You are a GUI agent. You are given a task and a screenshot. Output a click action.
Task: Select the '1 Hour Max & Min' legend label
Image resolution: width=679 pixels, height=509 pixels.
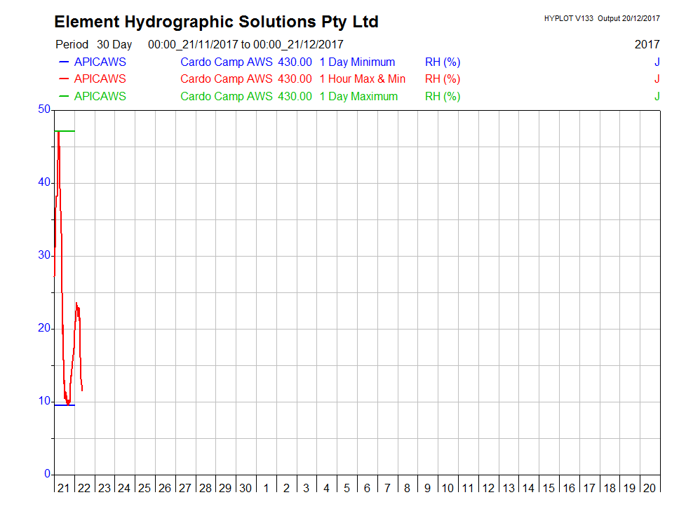[x=362, y=79]
